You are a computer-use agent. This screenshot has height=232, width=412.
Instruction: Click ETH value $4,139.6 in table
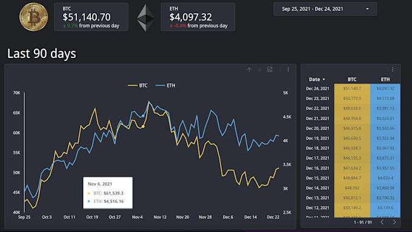point(385,208)
